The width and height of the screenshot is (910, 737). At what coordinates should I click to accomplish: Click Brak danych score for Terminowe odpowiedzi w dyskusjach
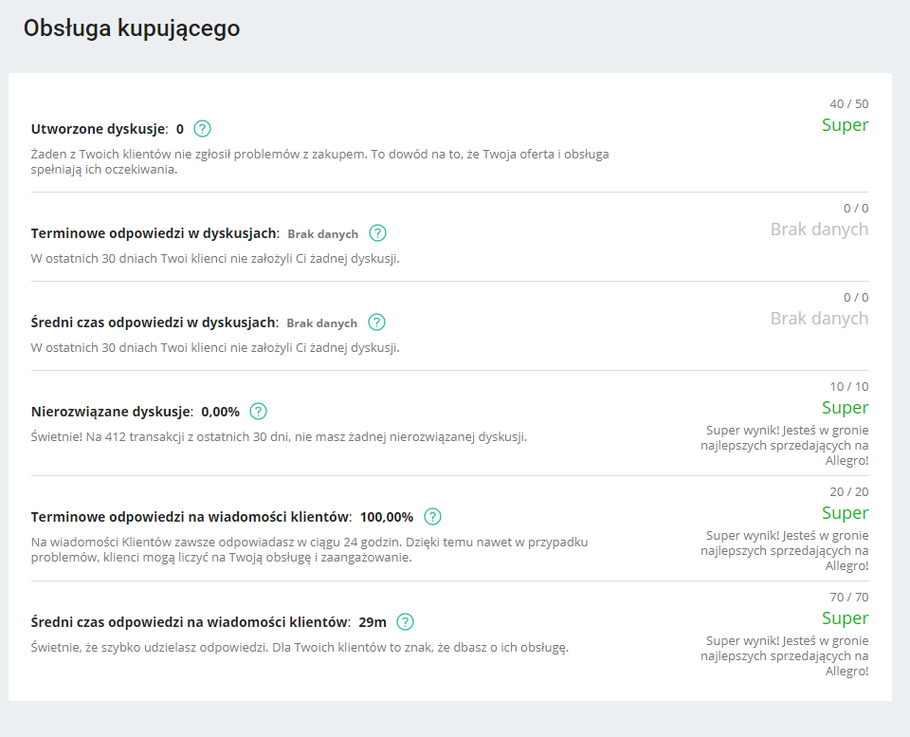click(819, 230)
